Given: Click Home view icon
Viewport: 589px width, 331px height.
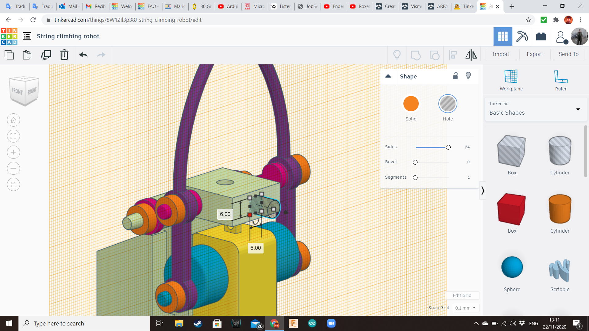Looking at the screenshot, I should pos(13,120).
